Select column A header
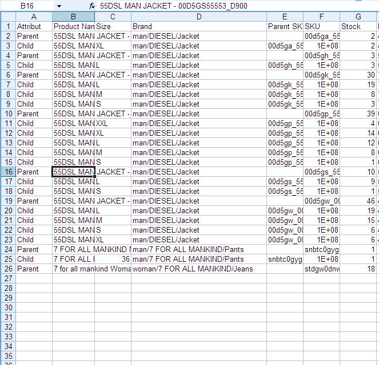The image size is (379, 365). [x=34, y=17]
